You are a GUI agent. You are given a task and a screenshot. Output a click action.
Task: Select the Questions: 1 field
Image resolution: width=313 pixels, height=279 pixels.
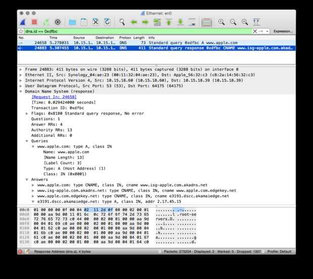coord(45,119)
